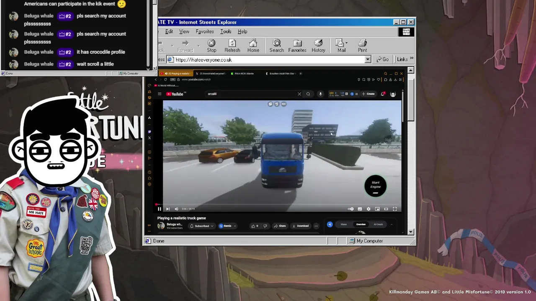Screen dimensions: 536x301
Task: Click the YouTube logo
Action: click(x=175, y=94)
